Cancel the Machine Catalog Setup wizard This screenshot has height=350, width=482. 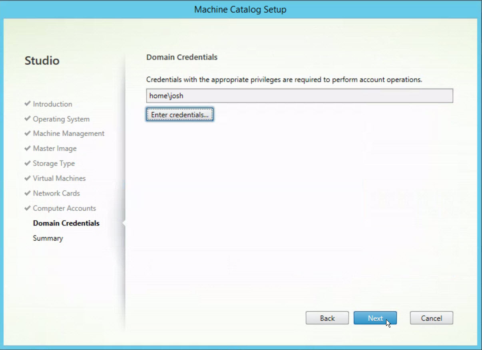431,318
